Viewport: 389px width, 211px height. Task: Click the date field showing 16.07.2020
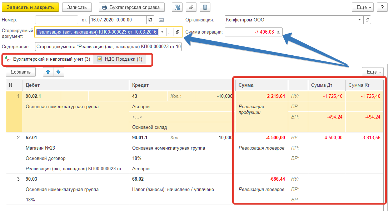tap(118, 20)
